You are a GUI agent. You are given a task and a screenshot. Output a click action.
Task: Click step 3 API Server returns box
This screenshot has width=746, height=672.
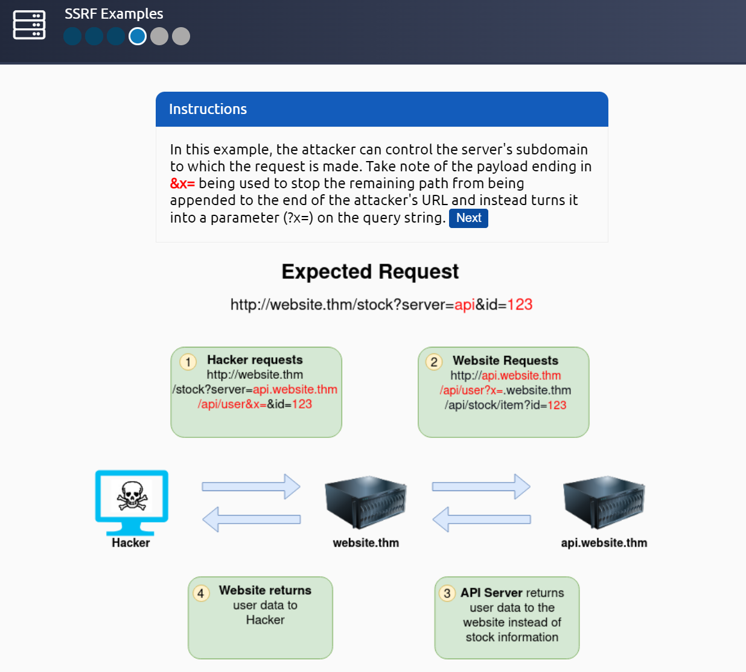click(x=507, y=618)
